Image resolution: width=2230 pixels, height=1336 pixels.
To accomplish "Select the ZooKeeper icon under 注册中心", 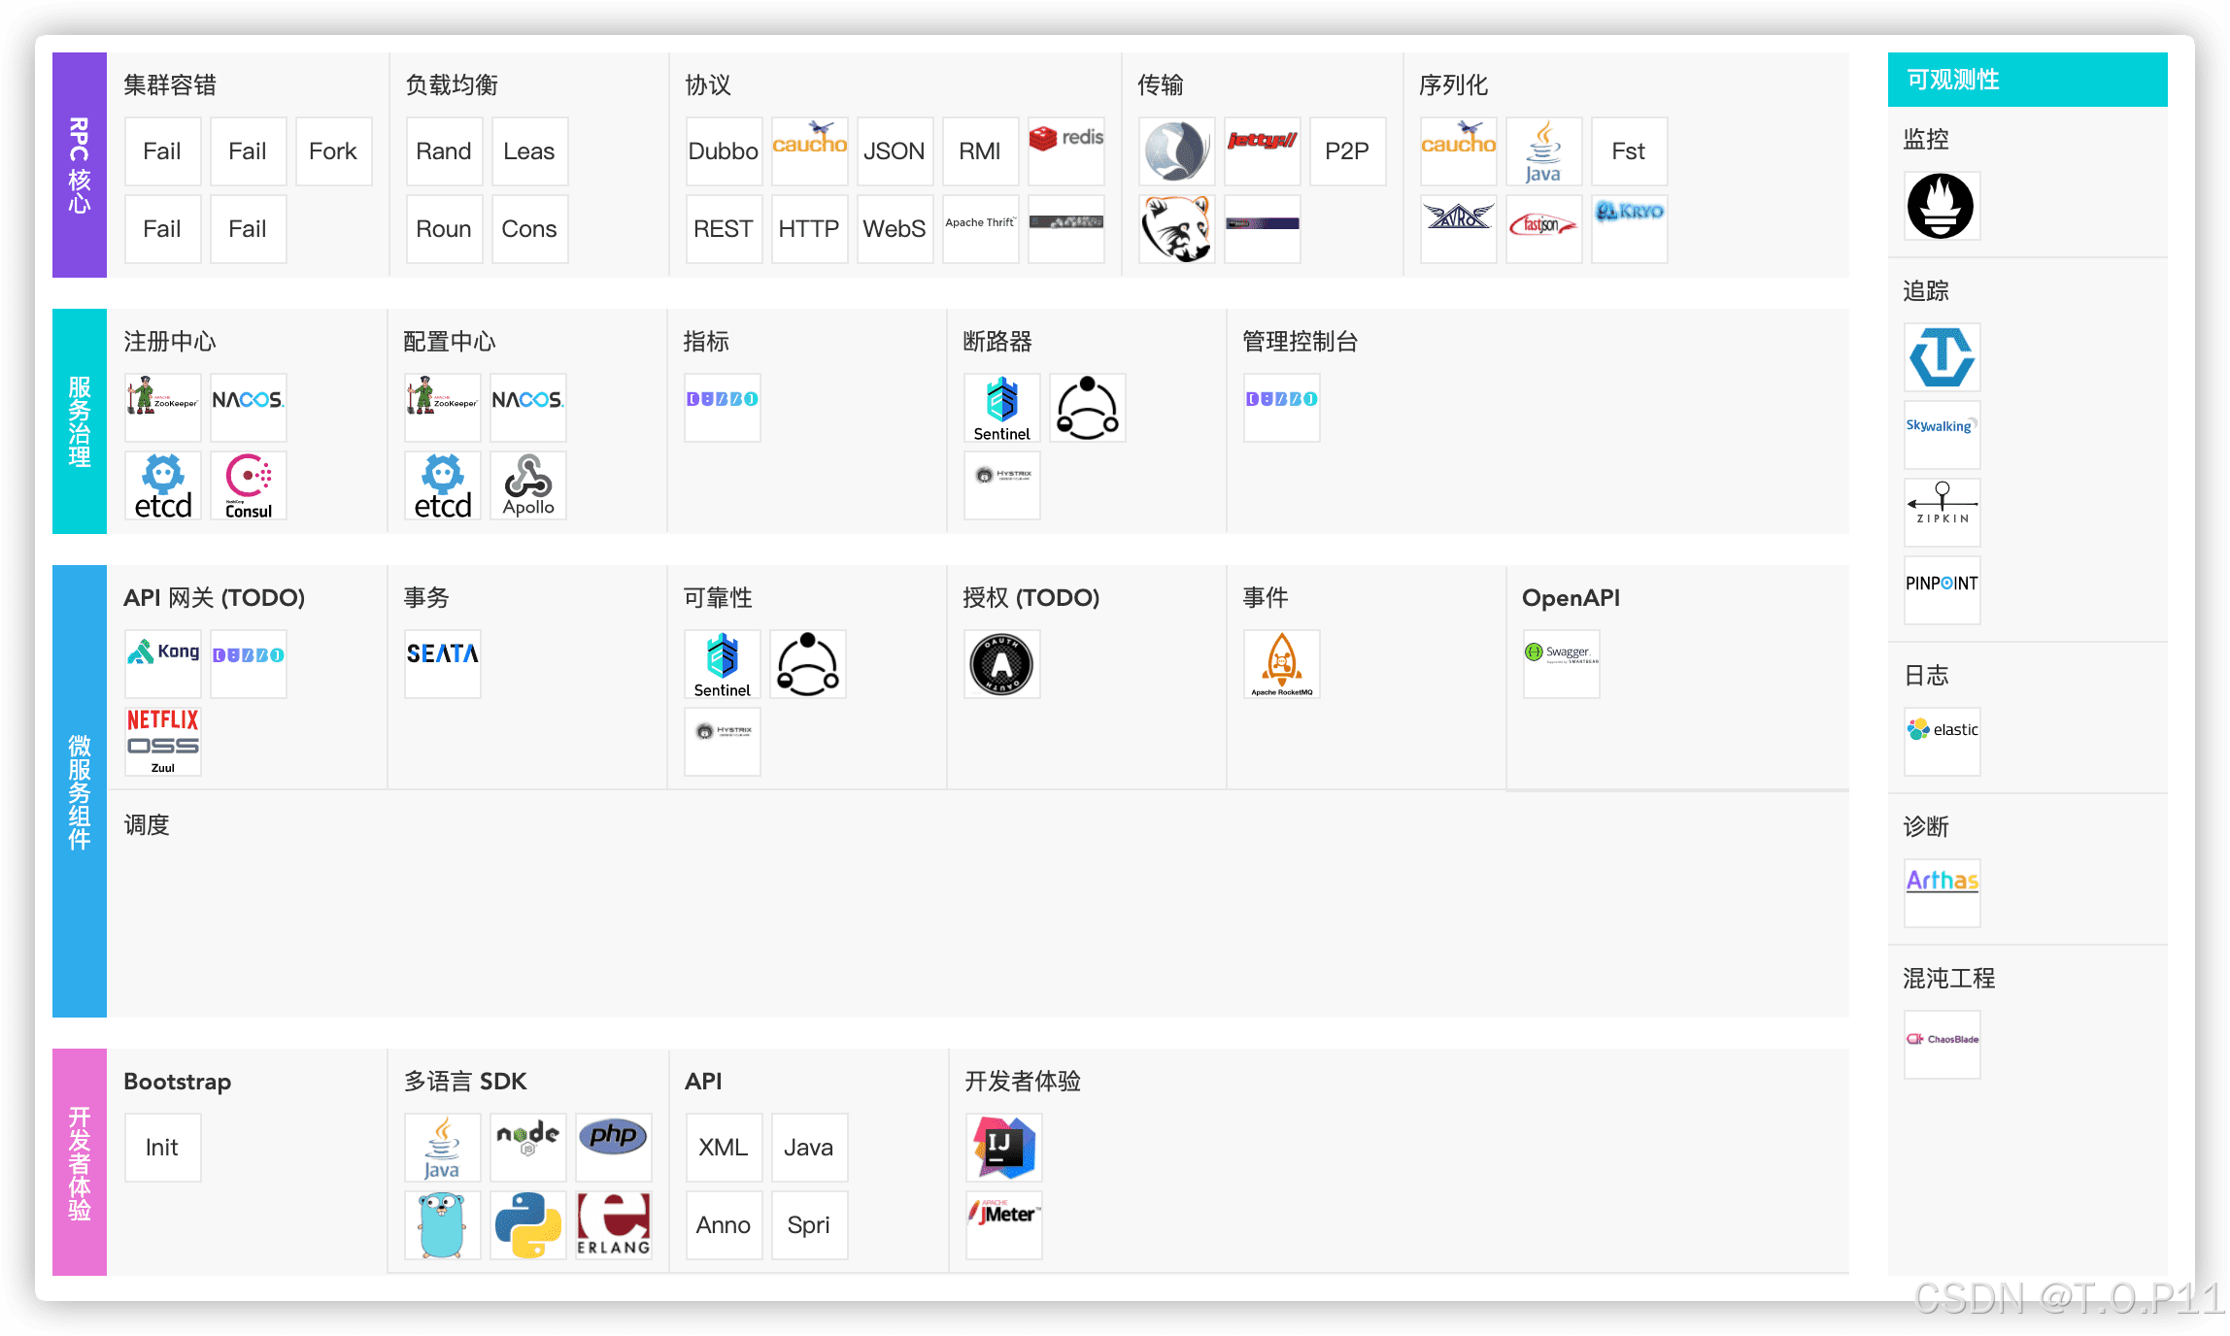I will click(162, 408).
